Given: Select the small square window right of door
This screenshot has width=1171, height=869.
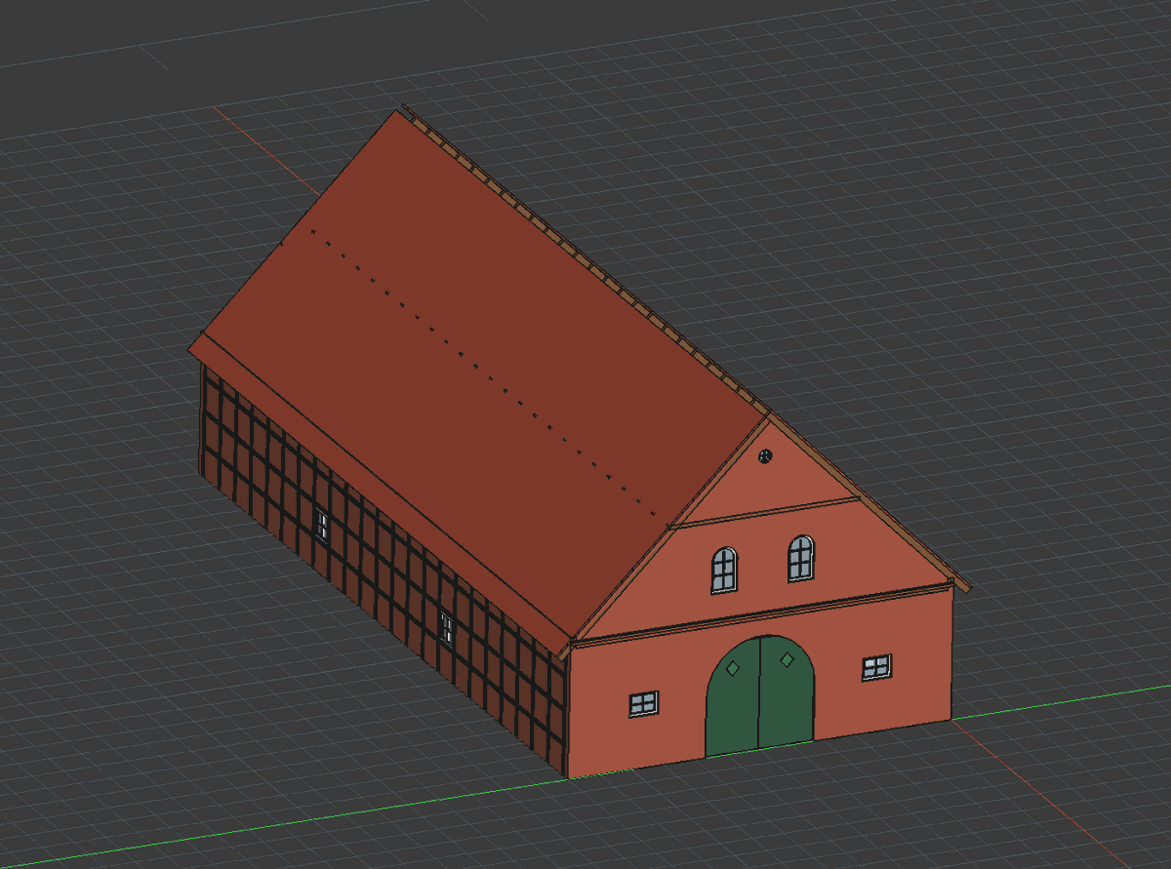Looking at the screenshot, I should (x=876, y=667).
